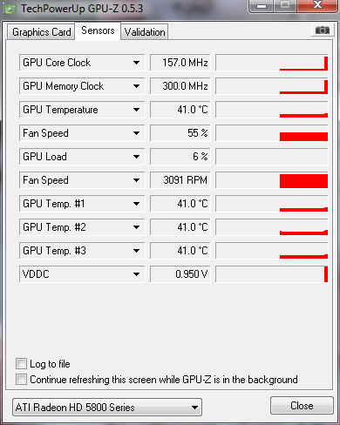The image size is (340, 425).
Task: Switch to the Graphics Card tab
Action: 41,32
